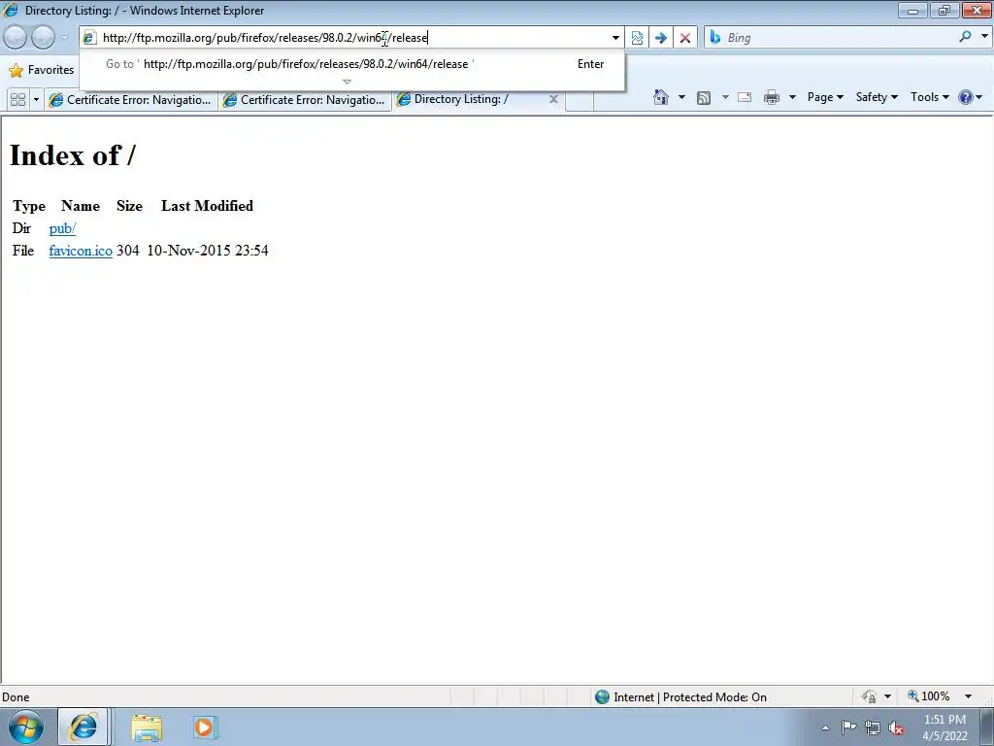Click the Stop loading X button

click(x=684, y=38)
